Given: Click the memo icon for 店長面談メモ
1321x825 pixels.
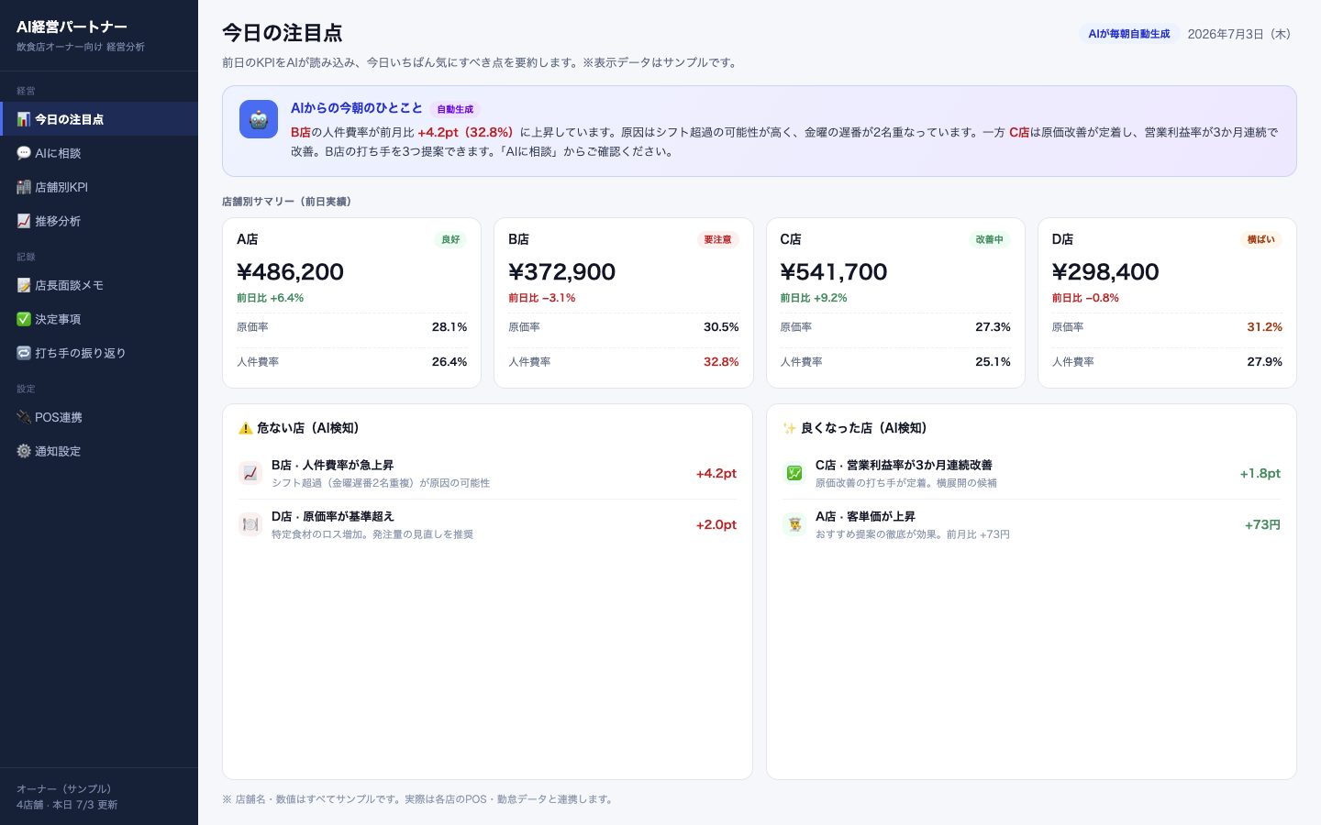Looking at the screenshot, I should point(24,285).
